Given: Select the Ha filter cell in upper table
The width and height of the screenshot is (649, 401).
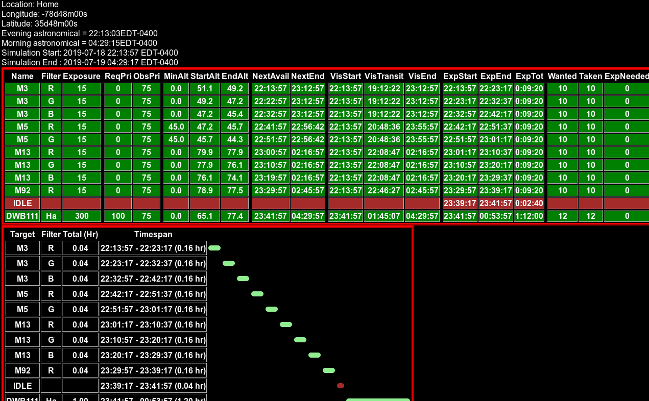Looking at the screenshot, I should pos(51,216).
